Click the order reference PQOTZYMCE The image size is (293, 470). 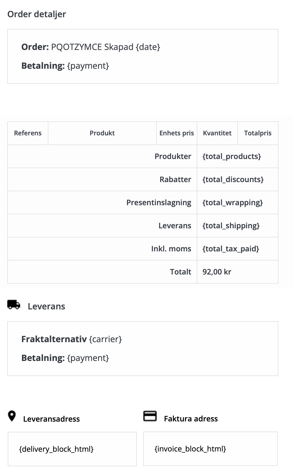tap(76, 47)
